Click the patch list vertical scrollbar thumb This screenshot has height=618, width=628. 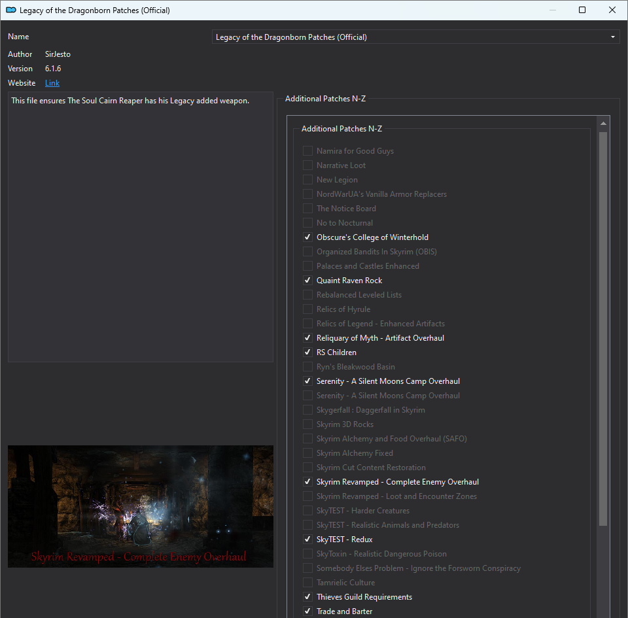pos(603,329)
